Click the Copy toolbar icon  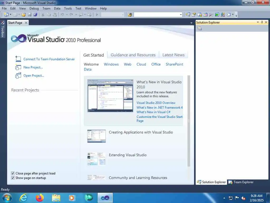pos(49,15)
